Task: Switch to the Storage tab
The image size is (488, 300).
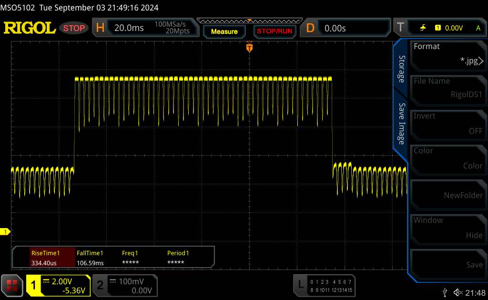Action: pyautogui.click(x=402, y=69)
